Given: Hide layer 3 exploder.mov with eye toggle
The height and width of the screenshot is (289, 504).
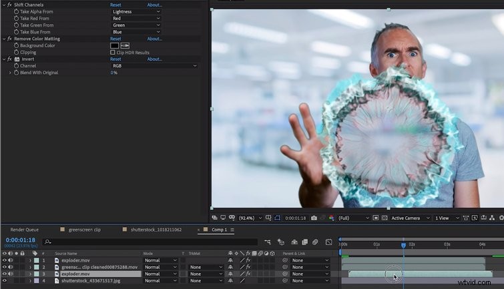Looking at the screenshot, I should (x=5, y=274).
